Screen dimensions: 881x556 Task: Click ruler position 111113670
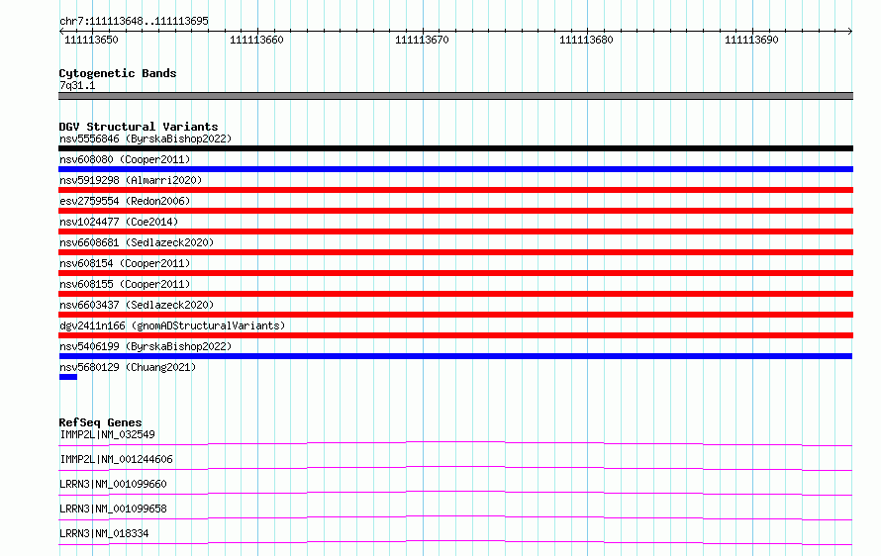(422, 40)
